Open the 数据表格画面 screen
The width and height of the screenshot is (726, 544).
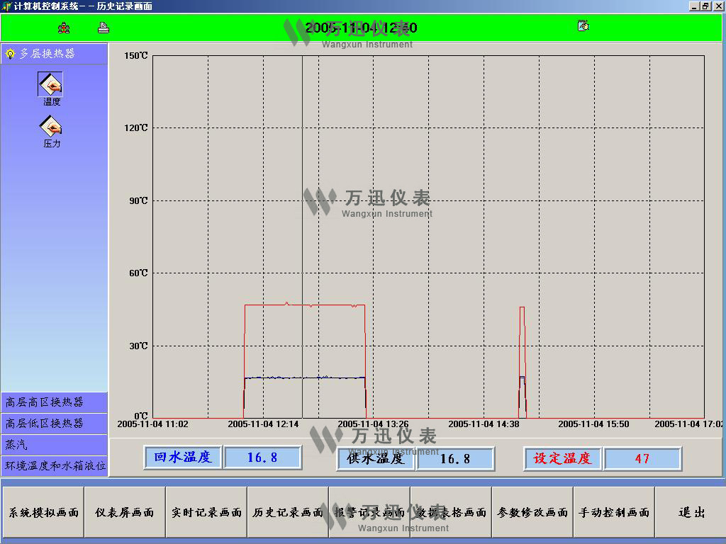tap(451, 511)
